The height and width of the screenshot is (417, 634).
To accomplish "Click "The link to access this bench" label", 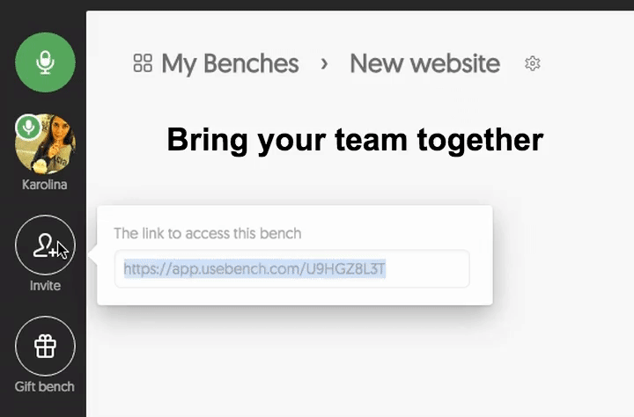I will coord(208,233).
